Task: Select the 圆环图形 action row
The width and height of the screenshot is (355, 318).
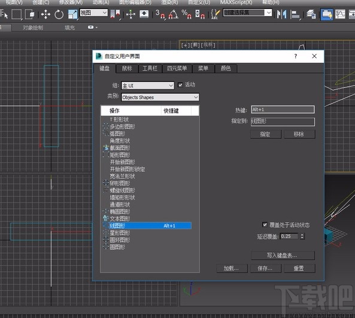Action: pos(147,240)
